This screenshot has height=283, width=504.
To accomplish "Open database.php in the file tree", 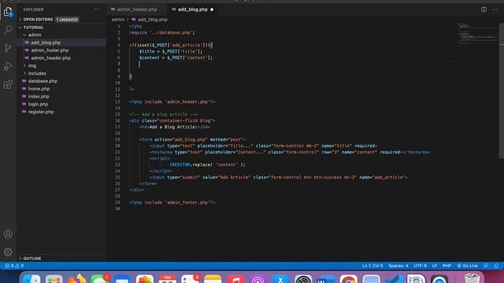I will point(43,81).
